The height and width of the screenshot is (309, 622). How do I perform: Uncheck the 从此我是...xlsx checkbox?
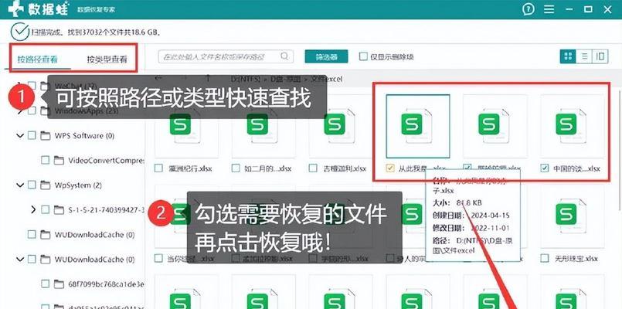[390, 168]
